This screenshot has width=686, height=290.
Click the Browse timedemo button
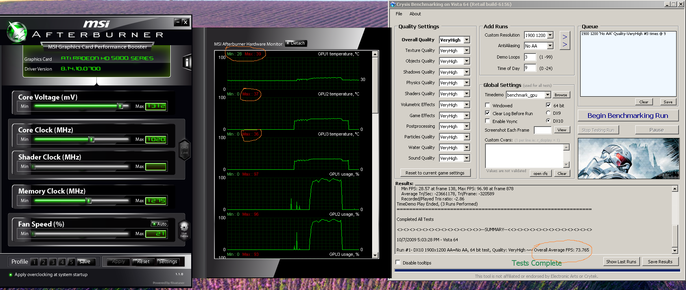tap(561, 95)
